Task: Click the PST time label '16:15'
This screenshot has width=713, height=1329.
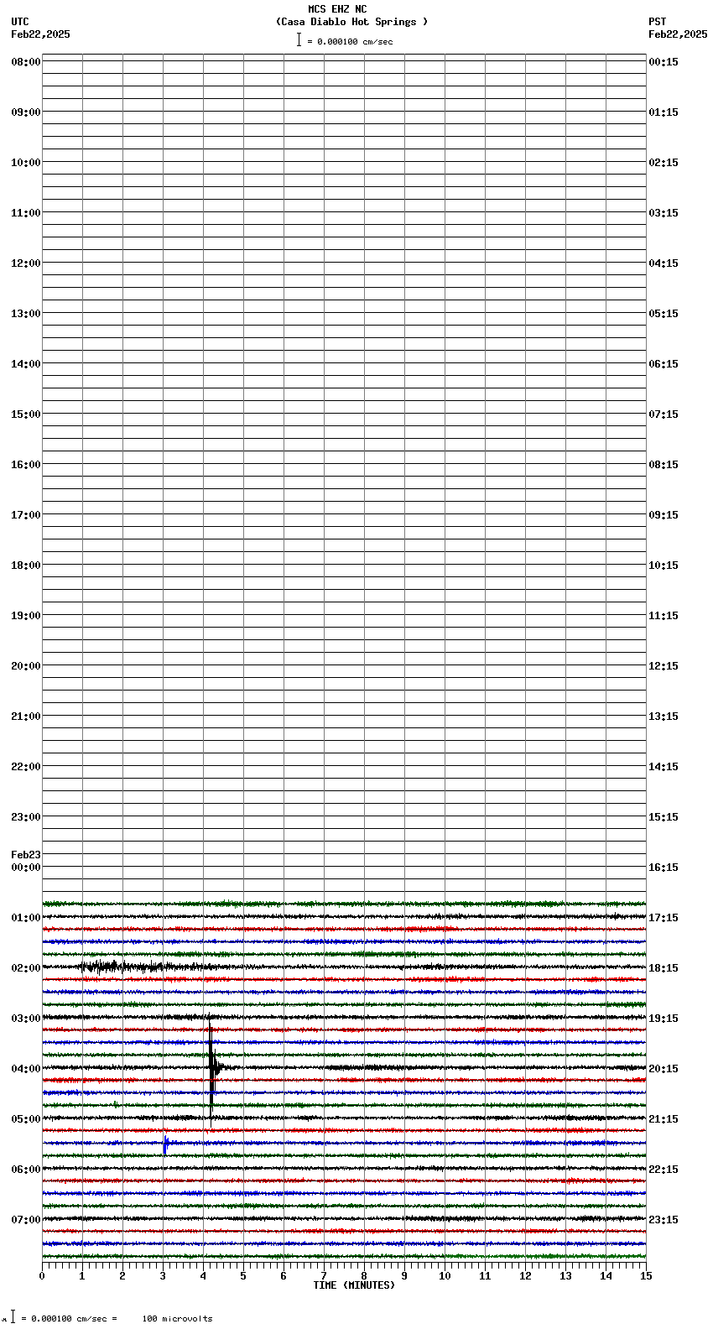Action: click(x=664, y=868)
